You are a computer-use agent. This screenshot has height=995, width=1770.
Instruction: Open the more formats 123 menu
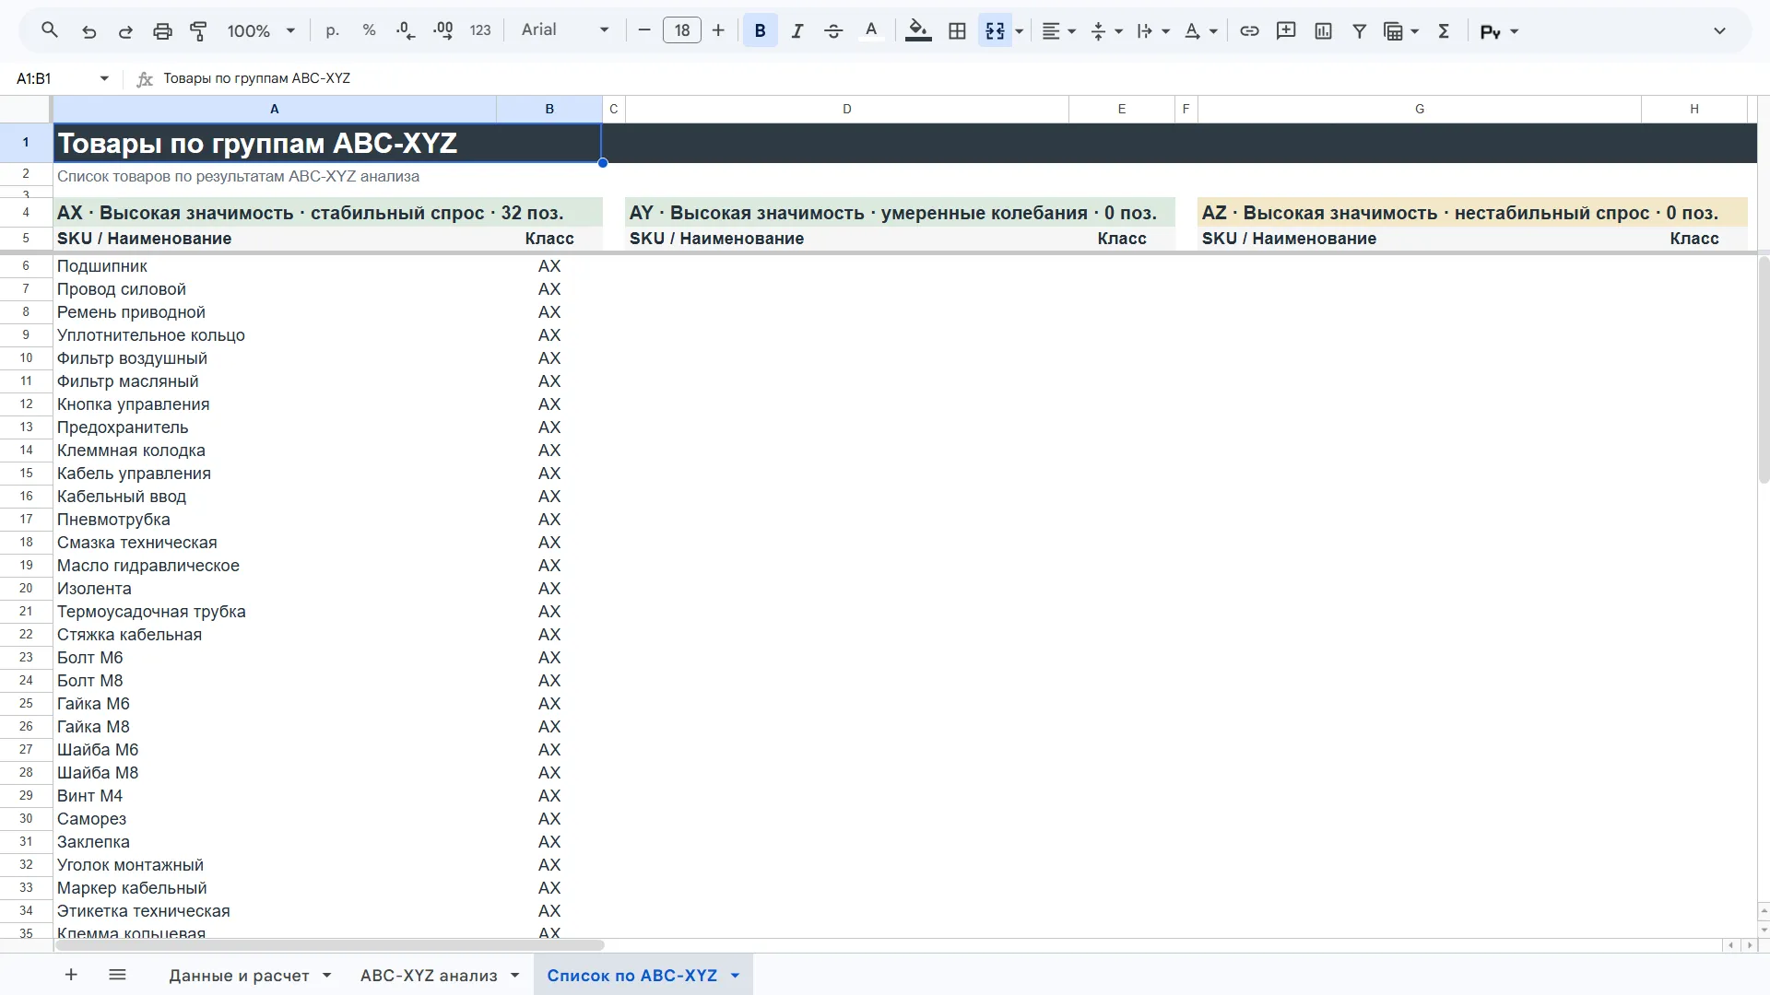point(479,30)
